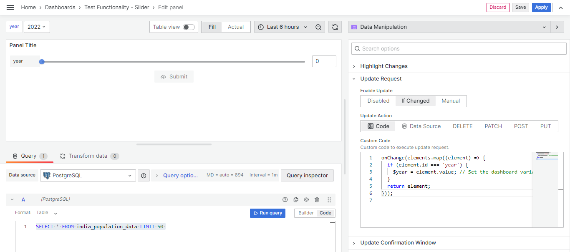
Task: Apply the panel changes
Action: tap(541, 8)
